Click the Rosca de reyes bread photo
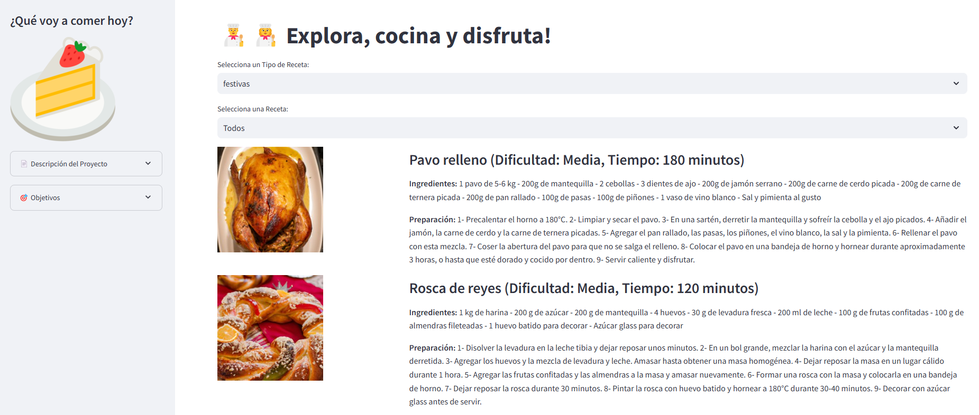Image resolution: width=979 pixels, height=415 pixels. (270, 328)
